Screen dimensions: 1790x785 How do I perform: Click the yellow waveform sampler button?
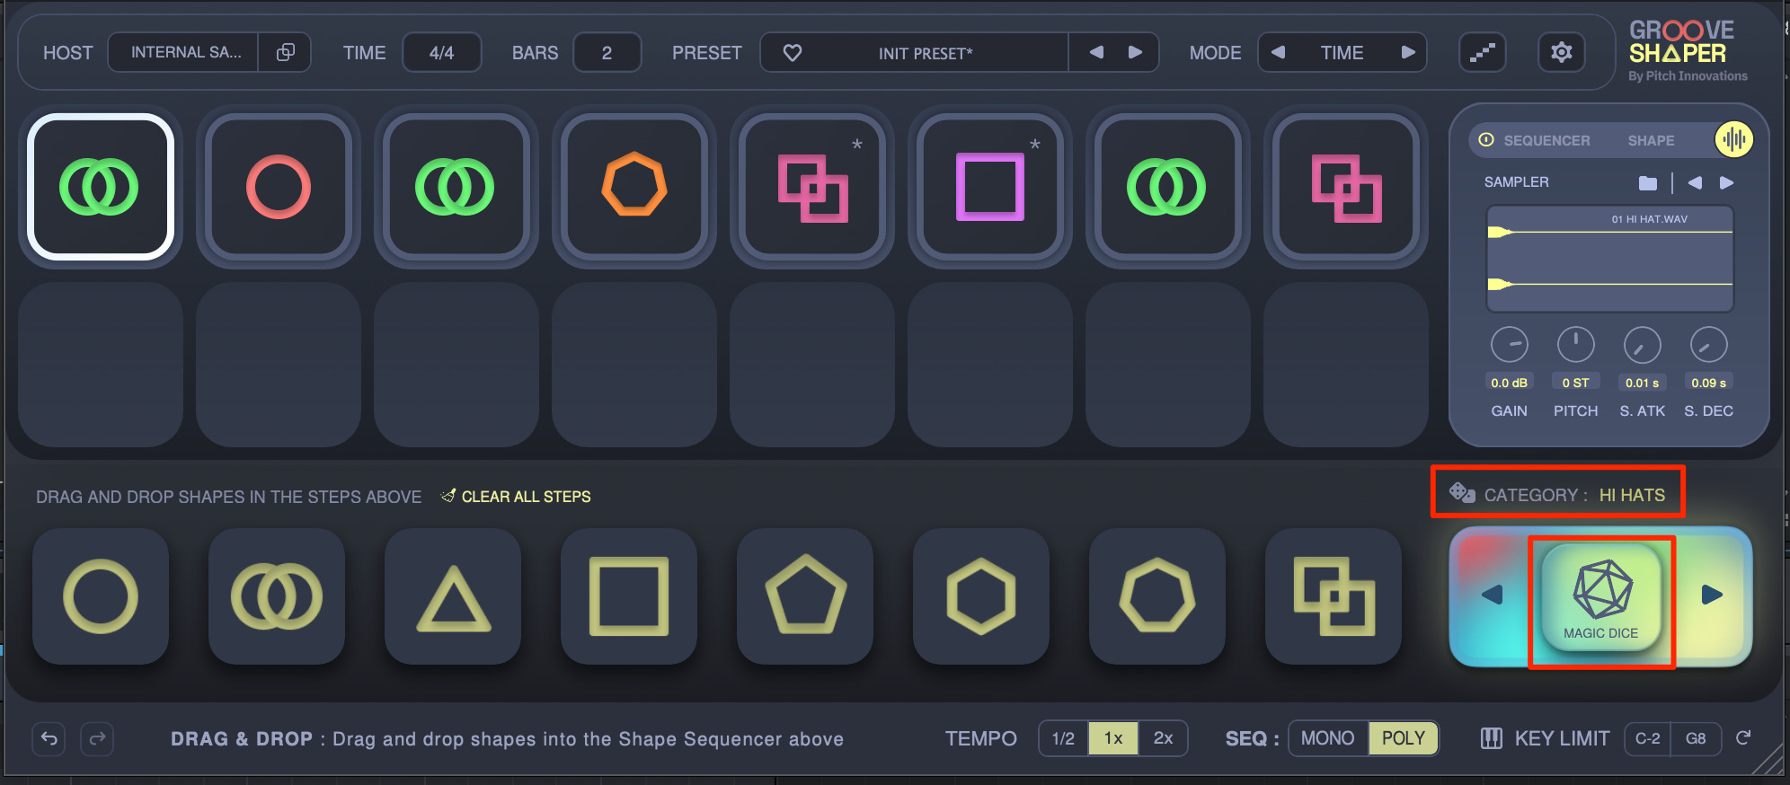click(1733, 139)
